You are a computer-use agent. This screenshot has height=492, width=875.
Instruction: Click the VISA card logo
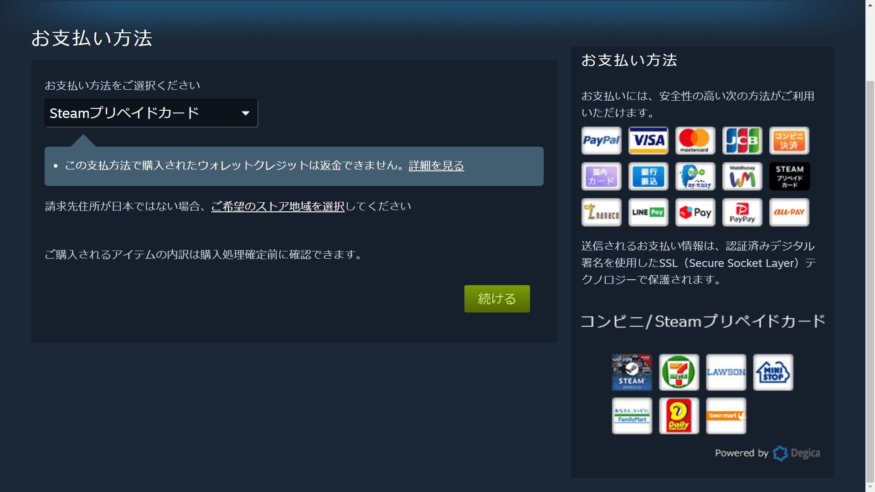(648, 141)
